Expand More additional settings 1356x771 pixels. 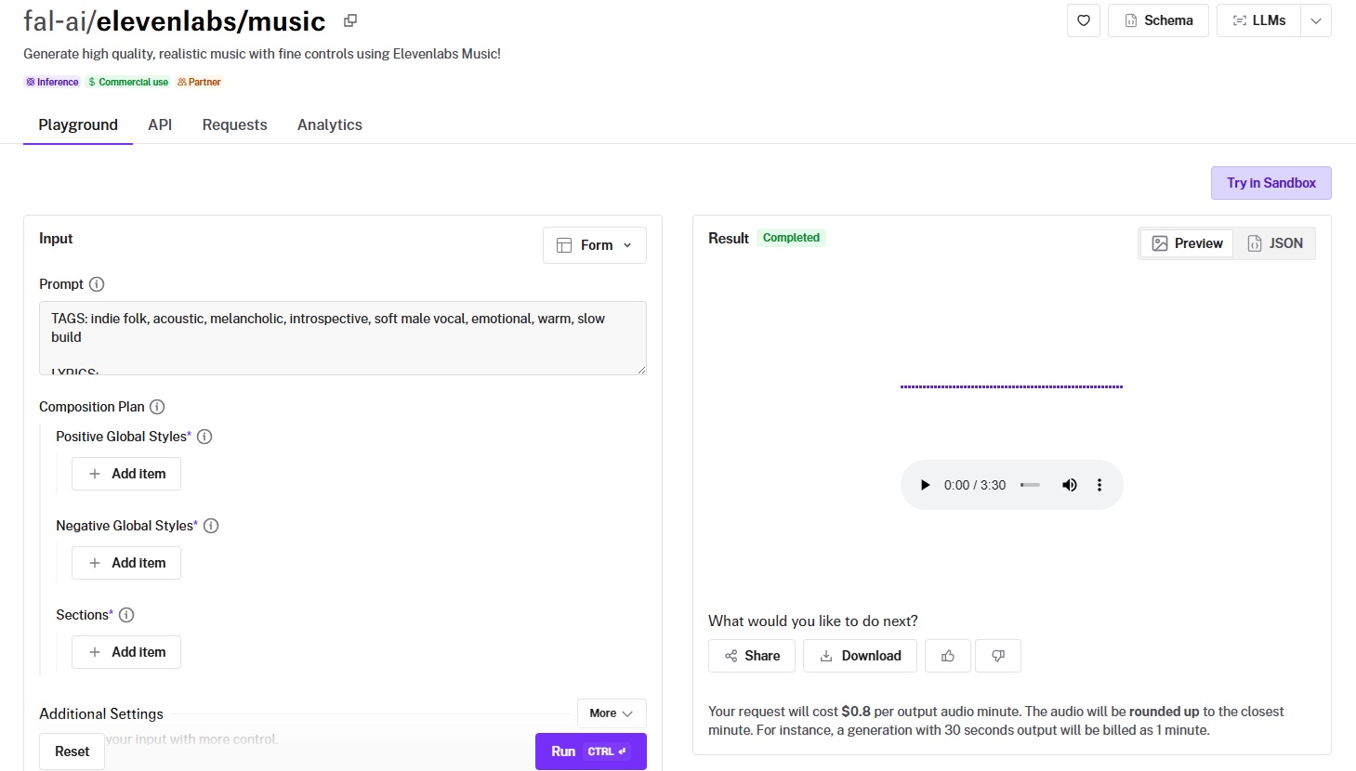(611, 713)
